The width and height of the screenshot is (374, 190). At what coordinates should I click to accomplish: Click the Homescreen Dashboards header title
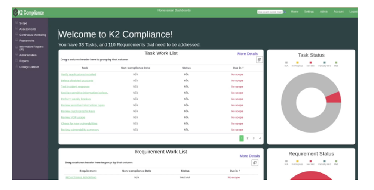[x=174, y=10]
